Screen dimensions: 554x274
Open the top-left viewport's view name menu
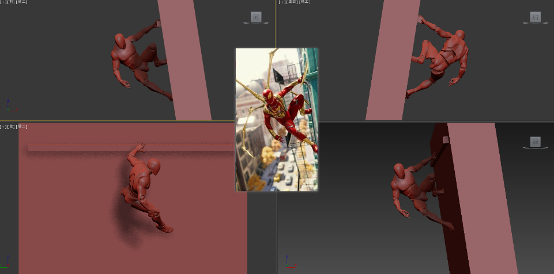[x=11, y=2]
